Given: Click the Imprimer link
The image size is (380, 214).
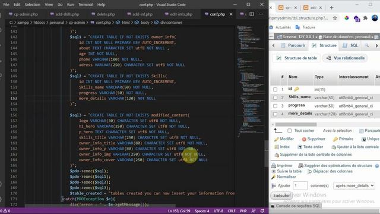Looking at the screenshot, I should [282, 165].
